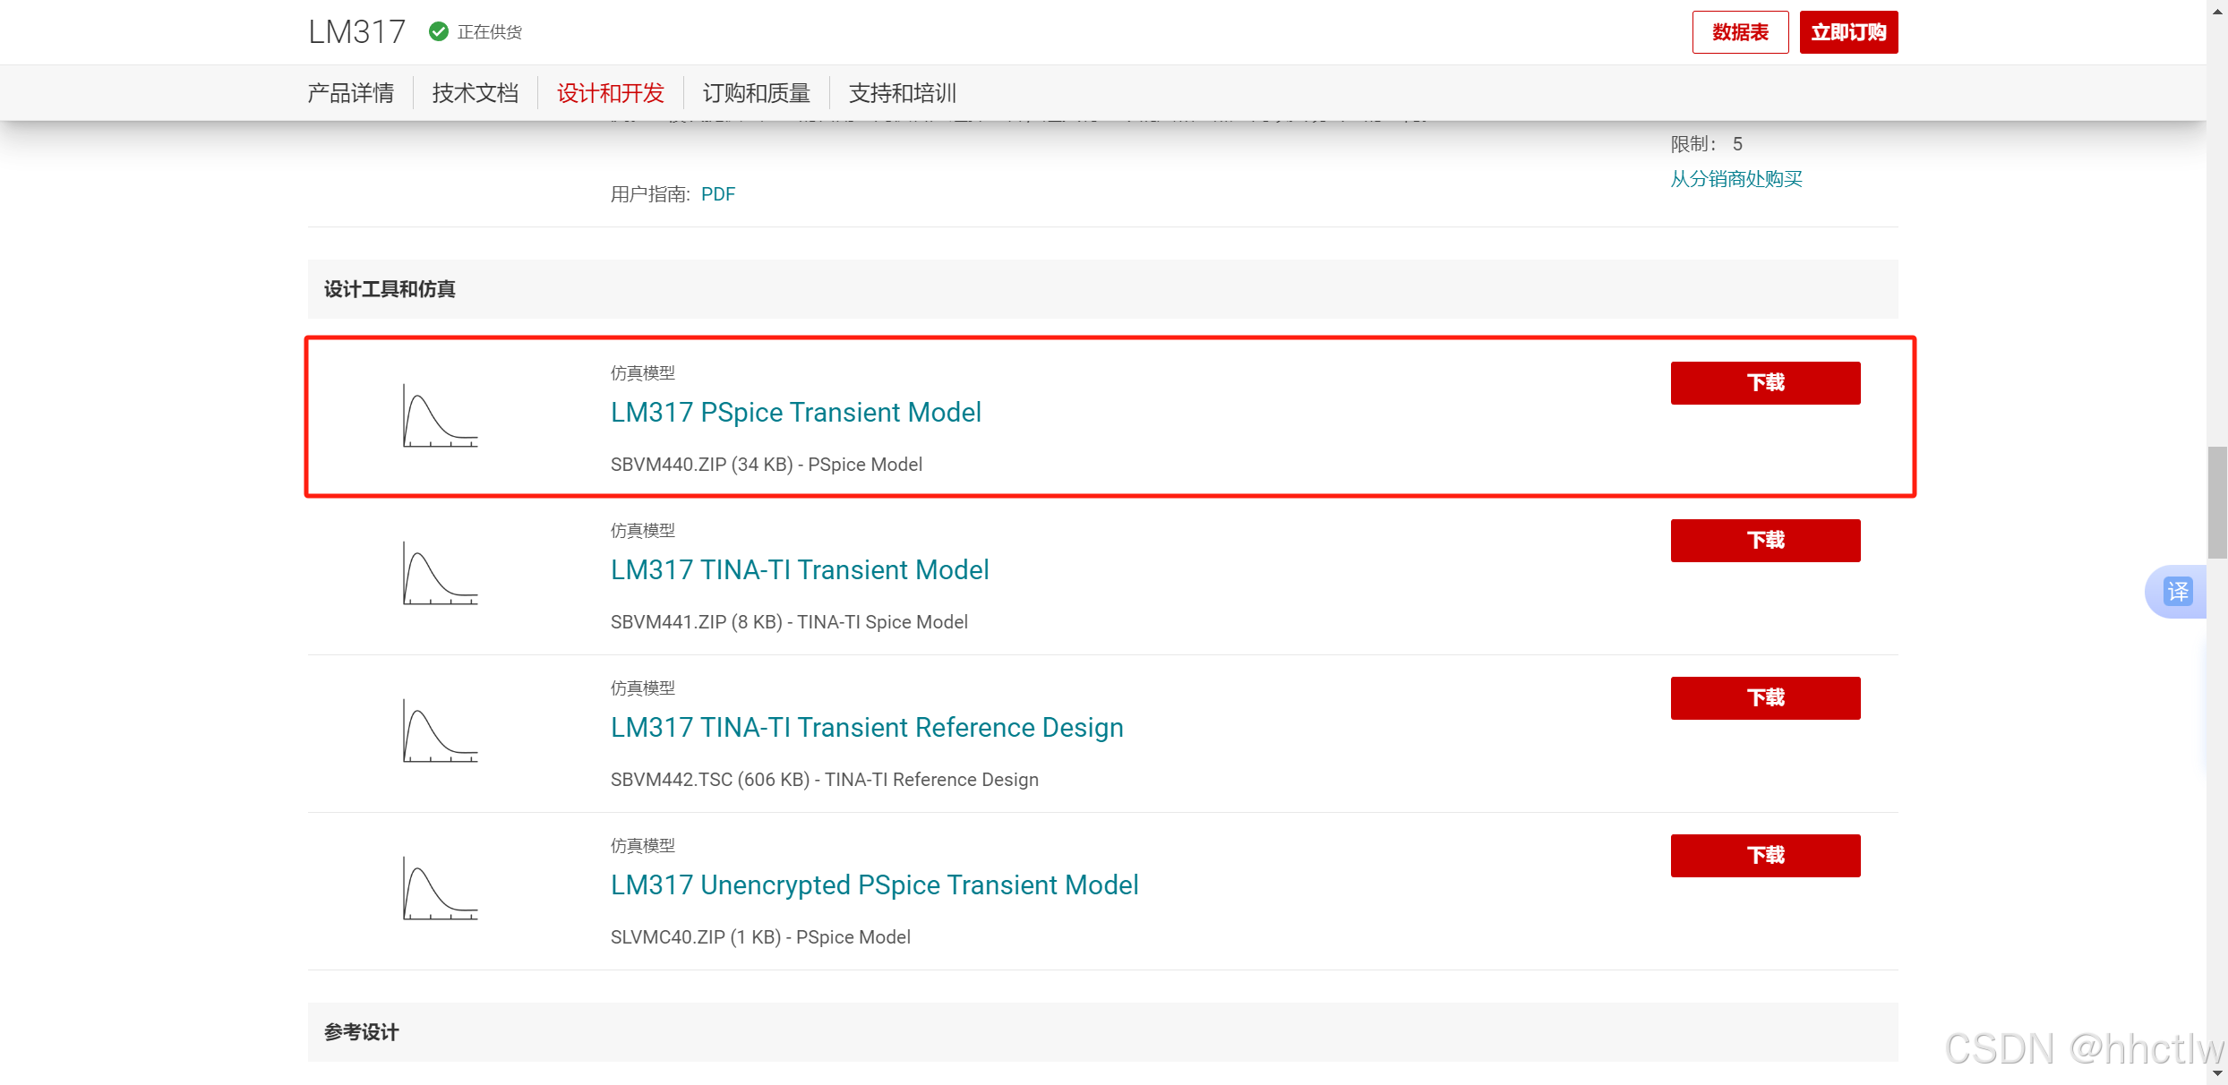Click the SBVM440.ZIP (34 KB) file text
This screenshot has height=1085, width=2228.
tap(767, 465)
